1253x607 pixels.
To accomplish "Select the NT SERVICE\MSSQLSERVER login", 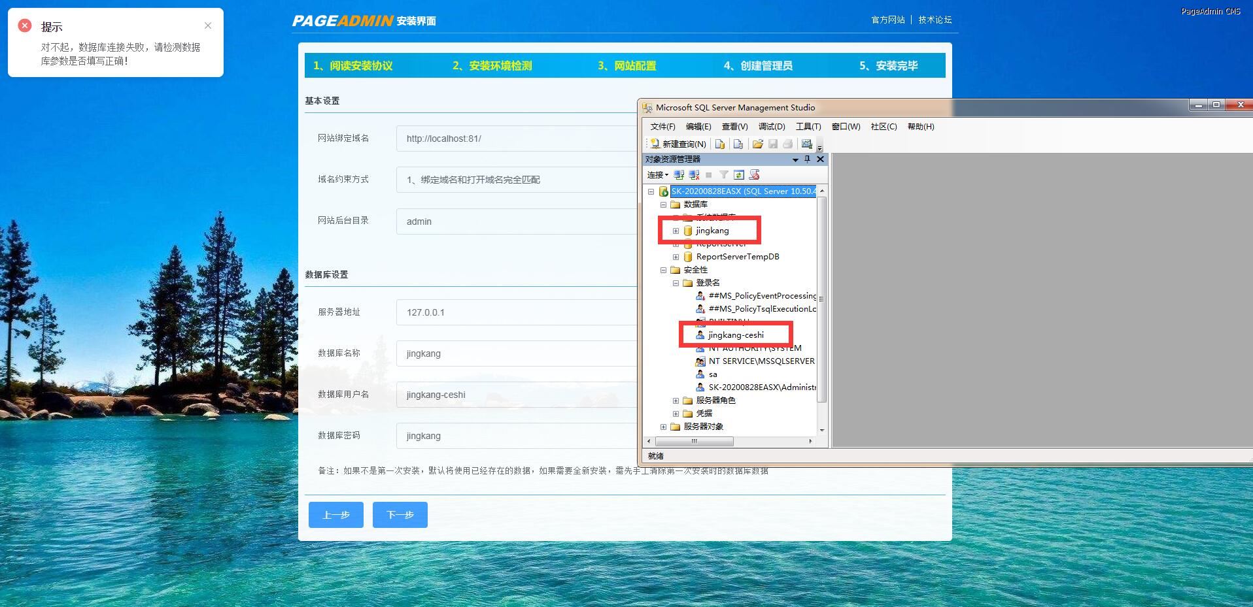I will tap(762, 361).
